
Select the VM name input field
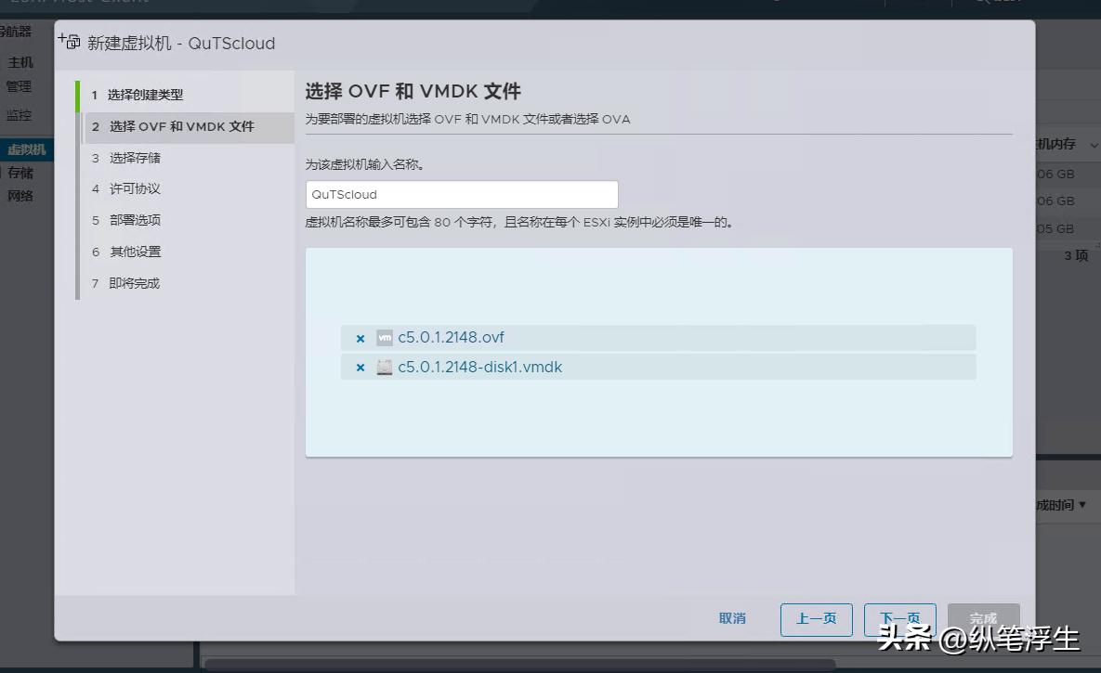462,194
